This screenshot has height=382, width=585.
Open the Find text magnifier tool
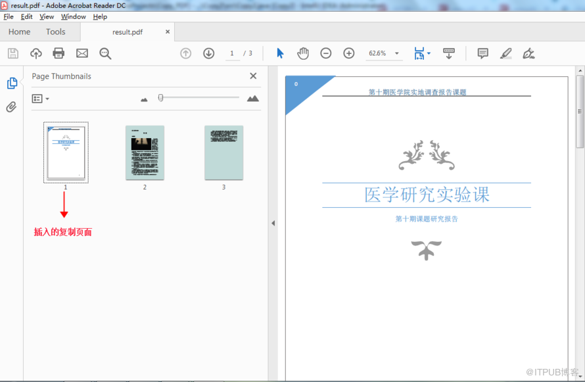pos(105,53)
